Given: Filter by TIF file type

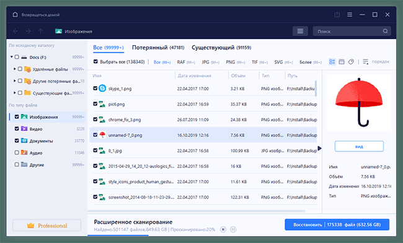Looking at the screenshot, I should [260, 62].
